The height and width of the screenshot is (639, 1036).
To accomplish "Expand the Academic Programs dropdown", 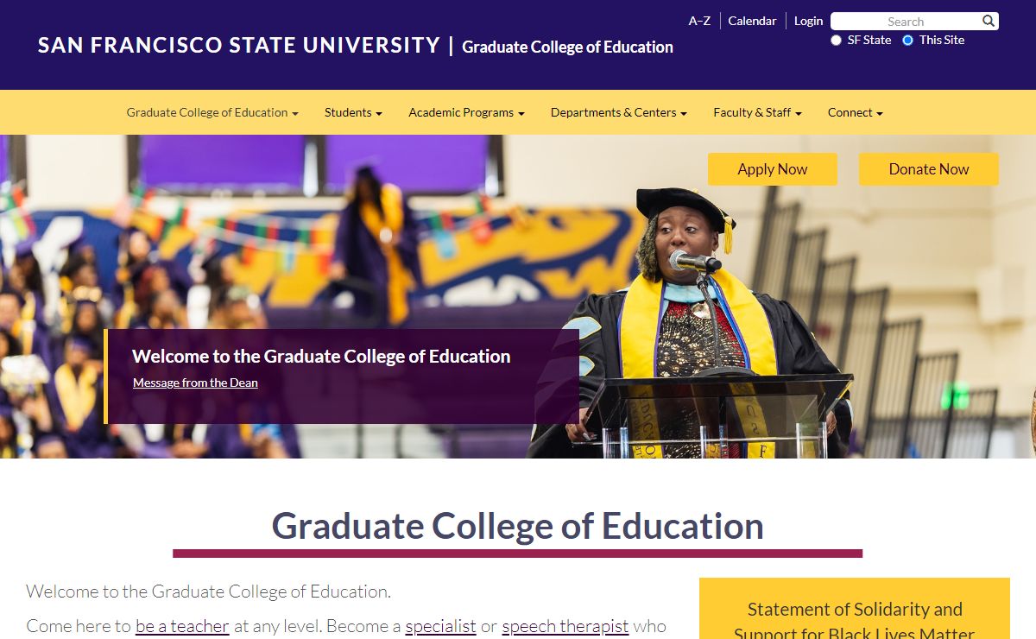I will click(x=466, y=112).
